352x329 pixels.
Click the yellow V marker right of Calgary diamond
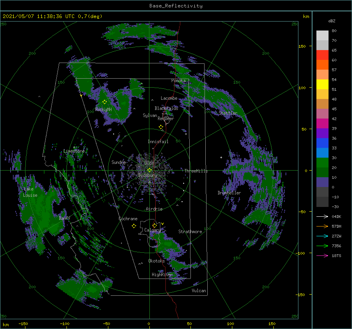162,224
